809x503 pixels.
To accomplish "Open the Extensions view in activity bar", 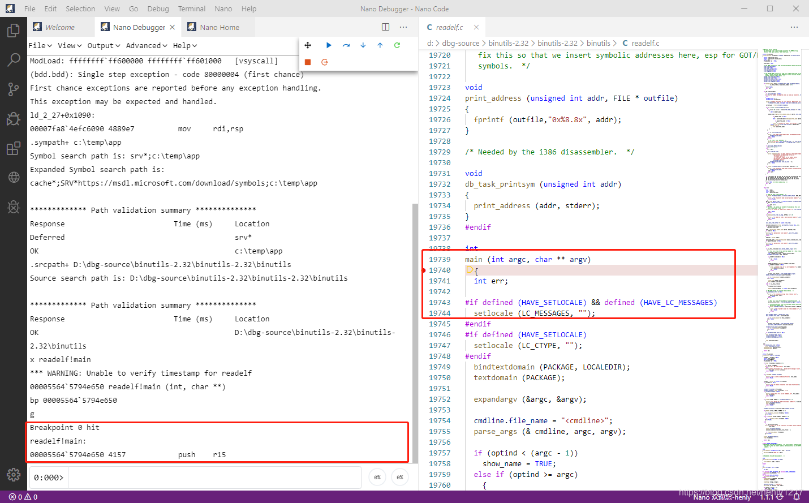I will (13, 148).
